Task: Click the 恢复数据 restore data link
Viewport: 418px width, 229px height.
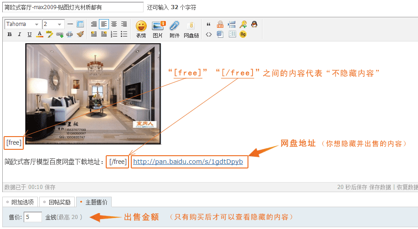Action: tap(408, 187)
